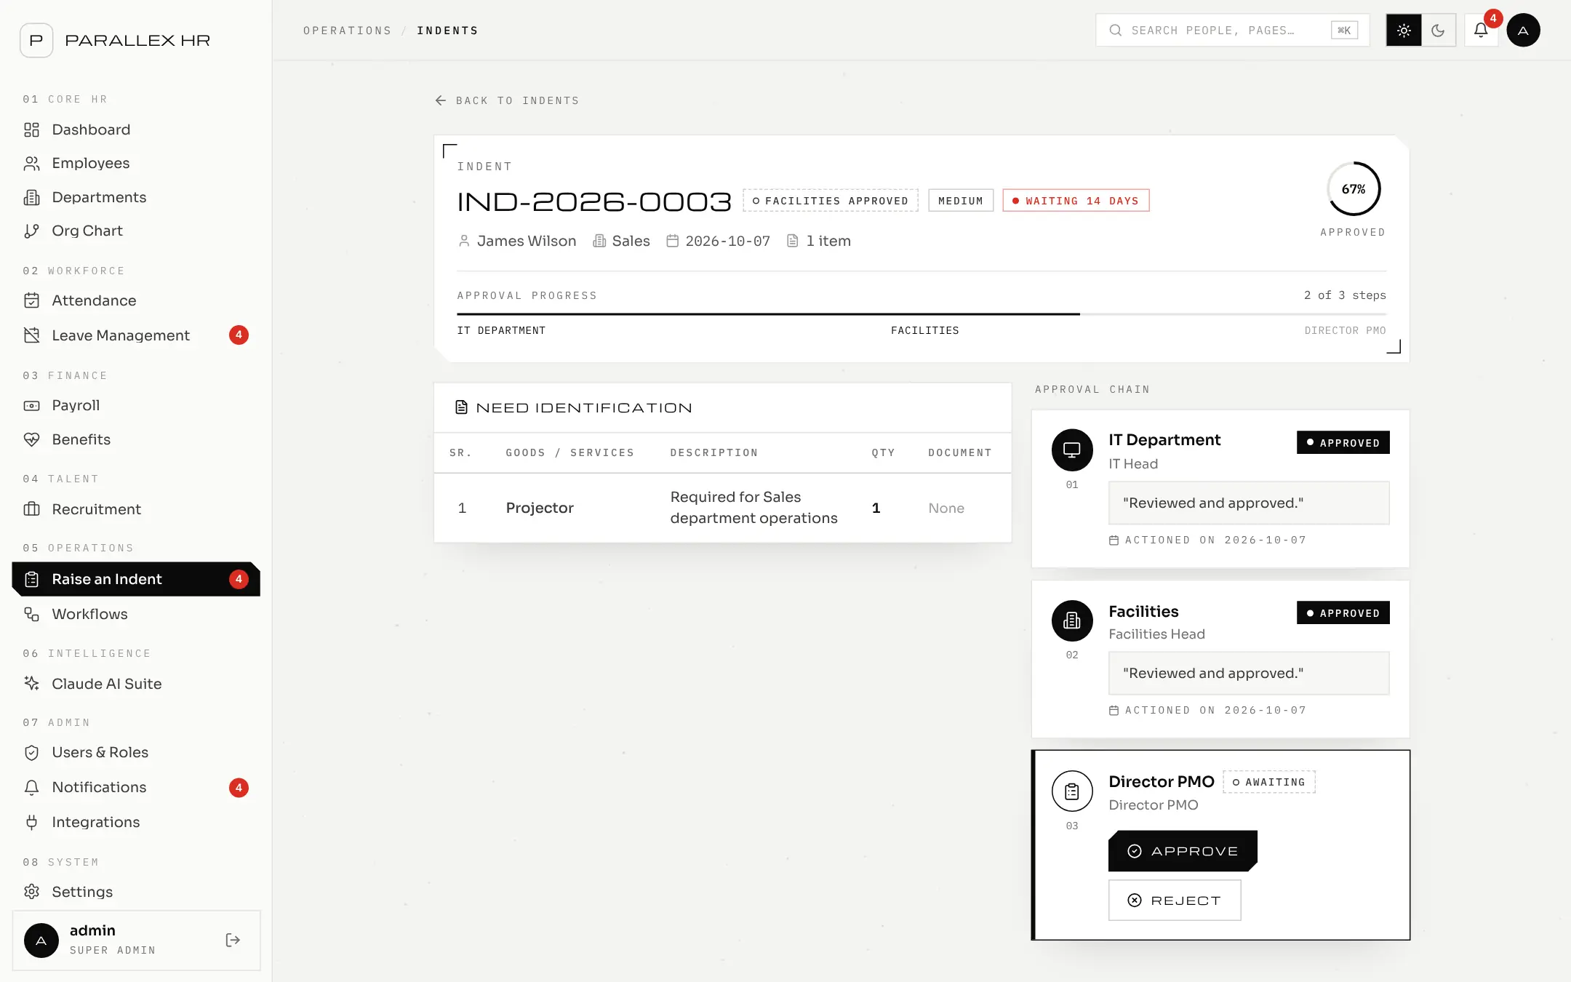Click the Indents breadcrumb
Screen dimensions: 1571x982
[x=447, y=31]
